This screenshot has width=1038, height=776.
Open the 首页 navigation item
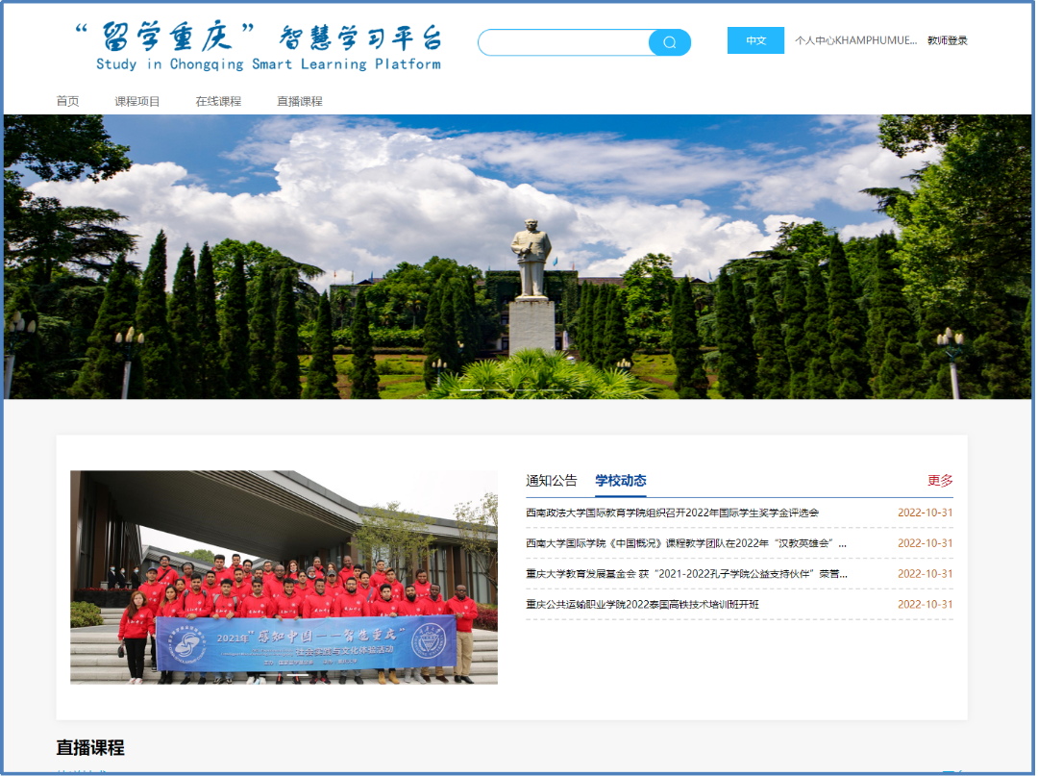pyautogui.click(x=67, y=100)
